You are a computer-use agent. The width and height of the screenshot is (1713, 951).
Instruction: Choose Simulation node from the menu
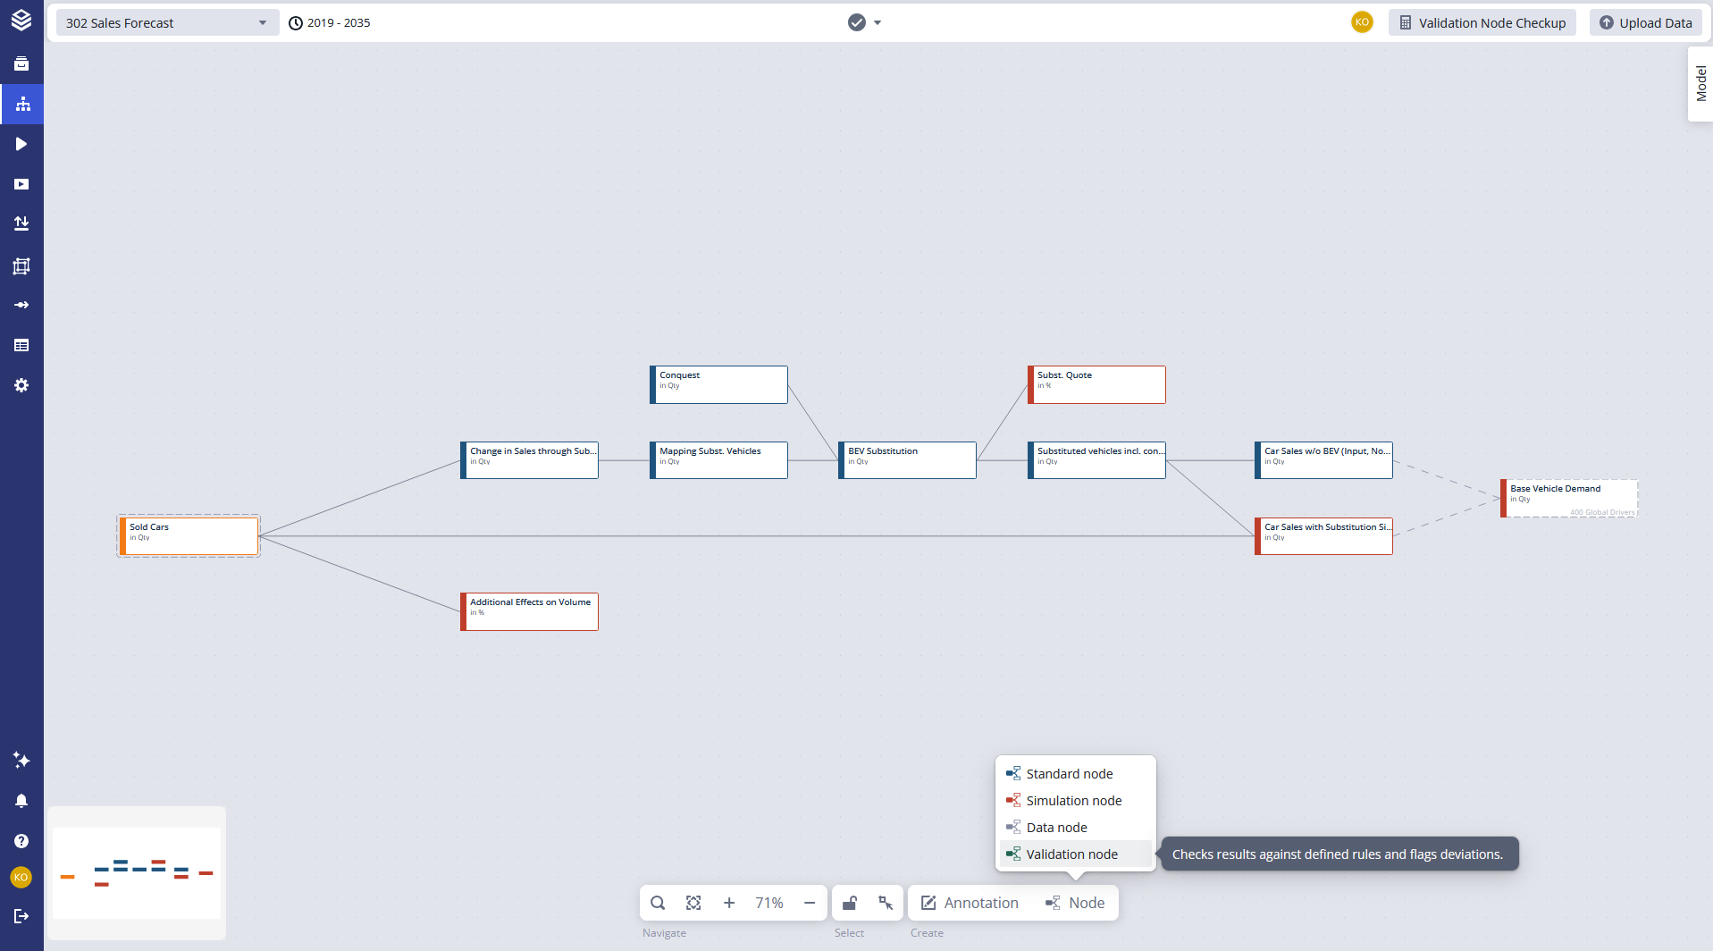tap(1073, 801)
